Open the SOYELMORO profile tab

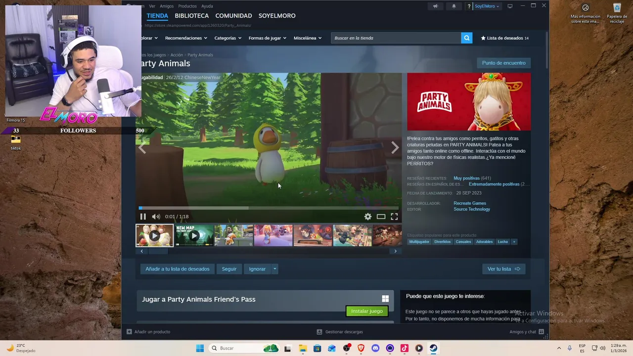click(x=277, y=16)
